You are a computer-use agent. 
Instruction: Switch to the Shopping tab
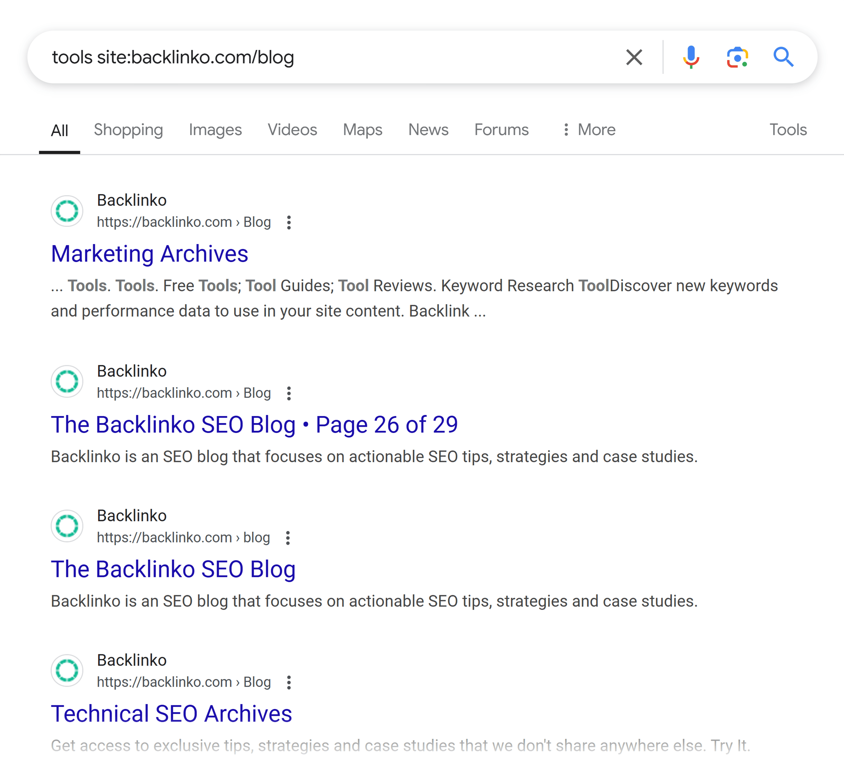click(128, 130)
